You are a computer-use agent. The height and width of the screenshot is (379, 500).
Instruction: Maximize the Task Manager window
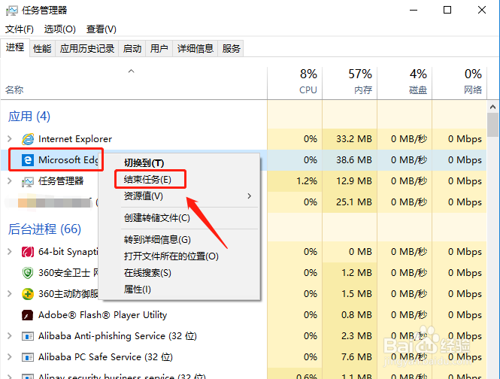(x=447, y=10)
